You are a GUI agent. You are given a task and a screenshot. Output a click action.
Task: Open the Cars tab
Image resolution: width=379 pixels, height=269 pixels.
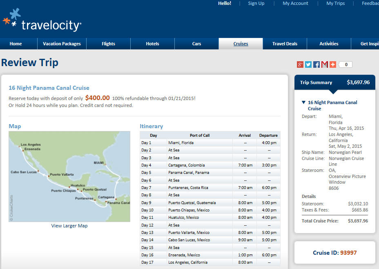(x=196, y=44)
